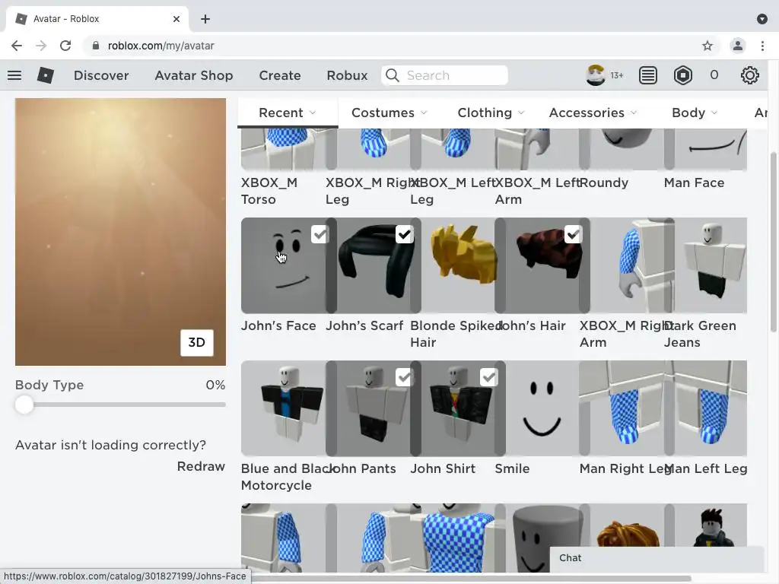Image resolution: width=779 pixels, height=584 pixels.
Task: Open the Robux menu item
Action: [x=347, y=75]
